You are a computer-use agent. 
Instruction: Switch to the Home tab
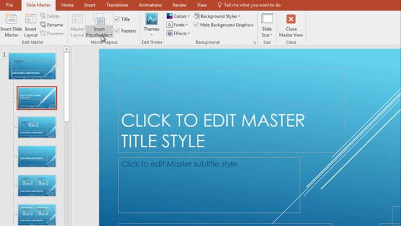[x=67, y=5]
